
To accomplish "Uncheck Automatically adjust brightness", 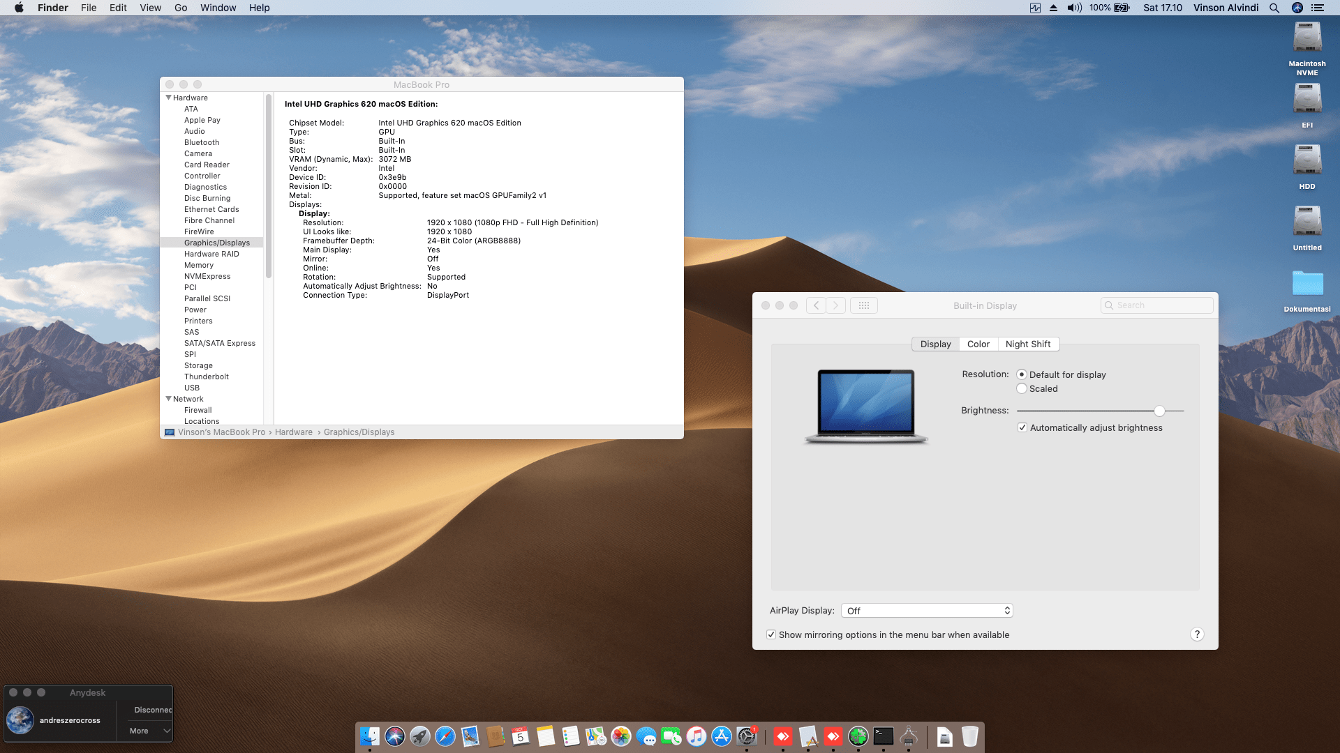I will 1022,427.
